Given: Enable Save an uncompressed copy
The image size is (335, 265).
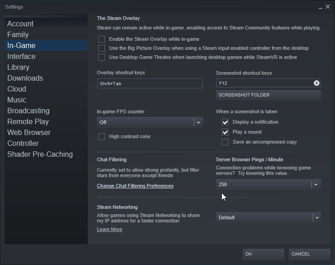Looking at the screenshot, I should tap(225, 142).
